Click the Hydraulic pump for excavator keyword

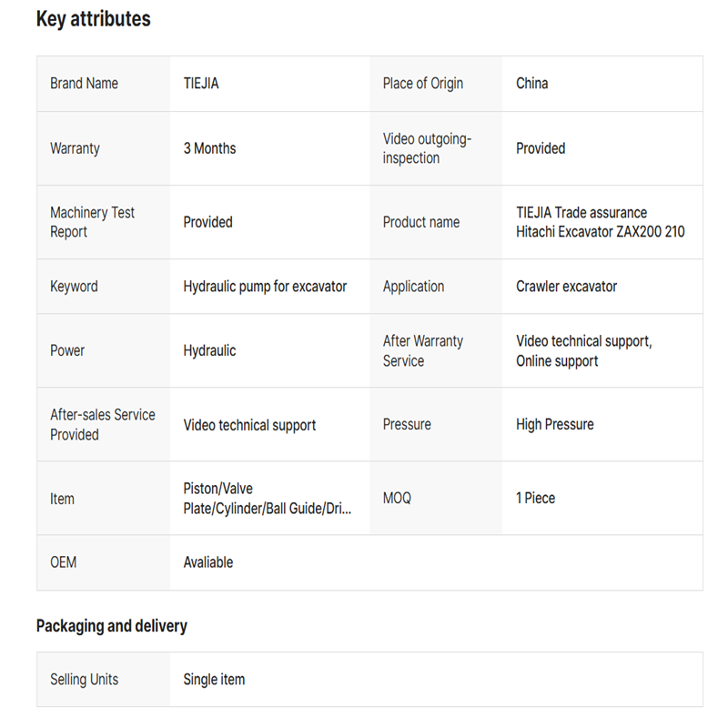pos(265,287)
